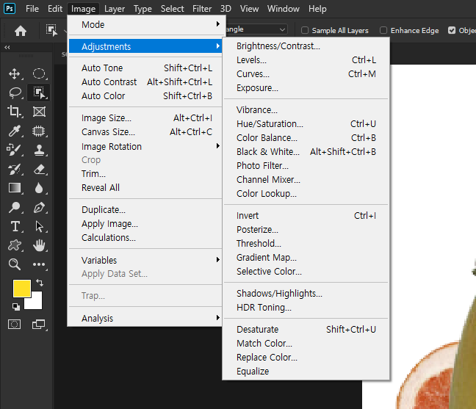Reset default foreground and background colors
The image size is (476, 409).
click(16, 307)
